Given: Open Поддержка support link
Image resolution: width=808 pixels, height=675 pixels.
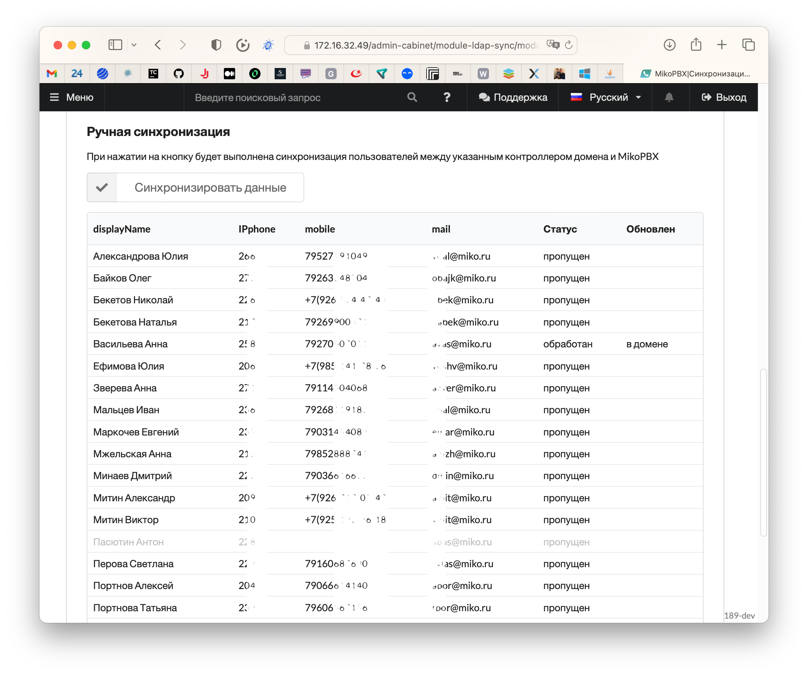Looking at the screenshot, I should tap(513, 97).
